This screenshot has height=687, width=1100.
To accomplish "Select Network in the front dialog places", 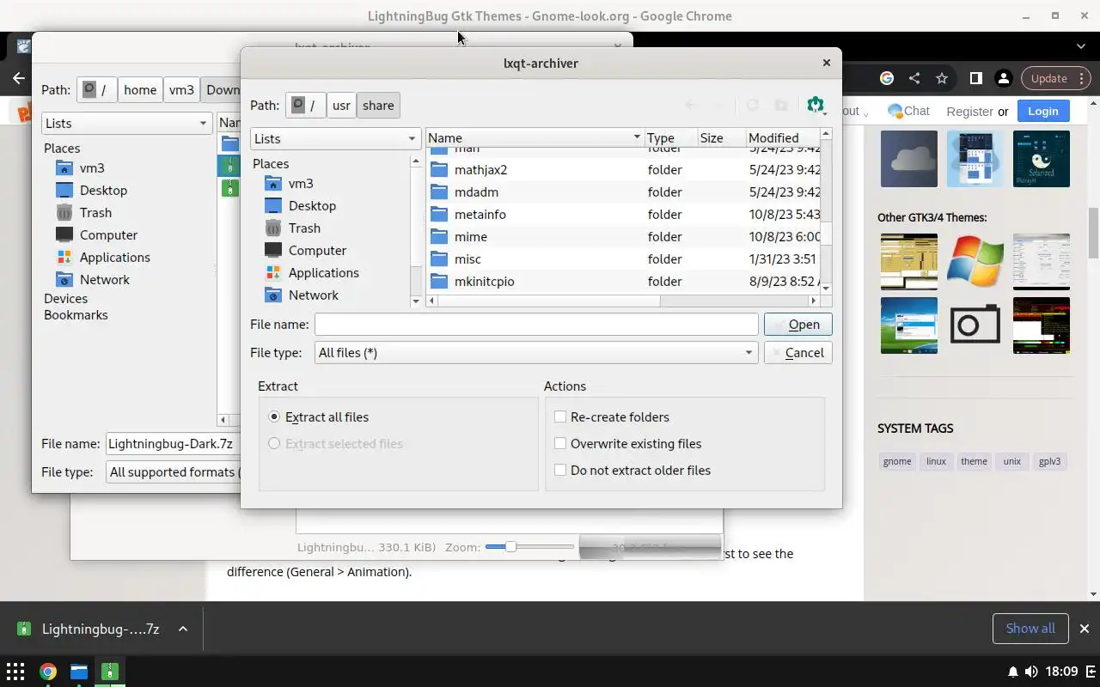I will click(313, 295).
